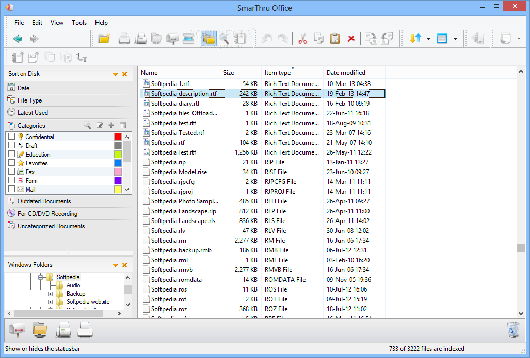530x358 pixels.
Task: Click the blue view layout icon
Action: tap(442, 39)
